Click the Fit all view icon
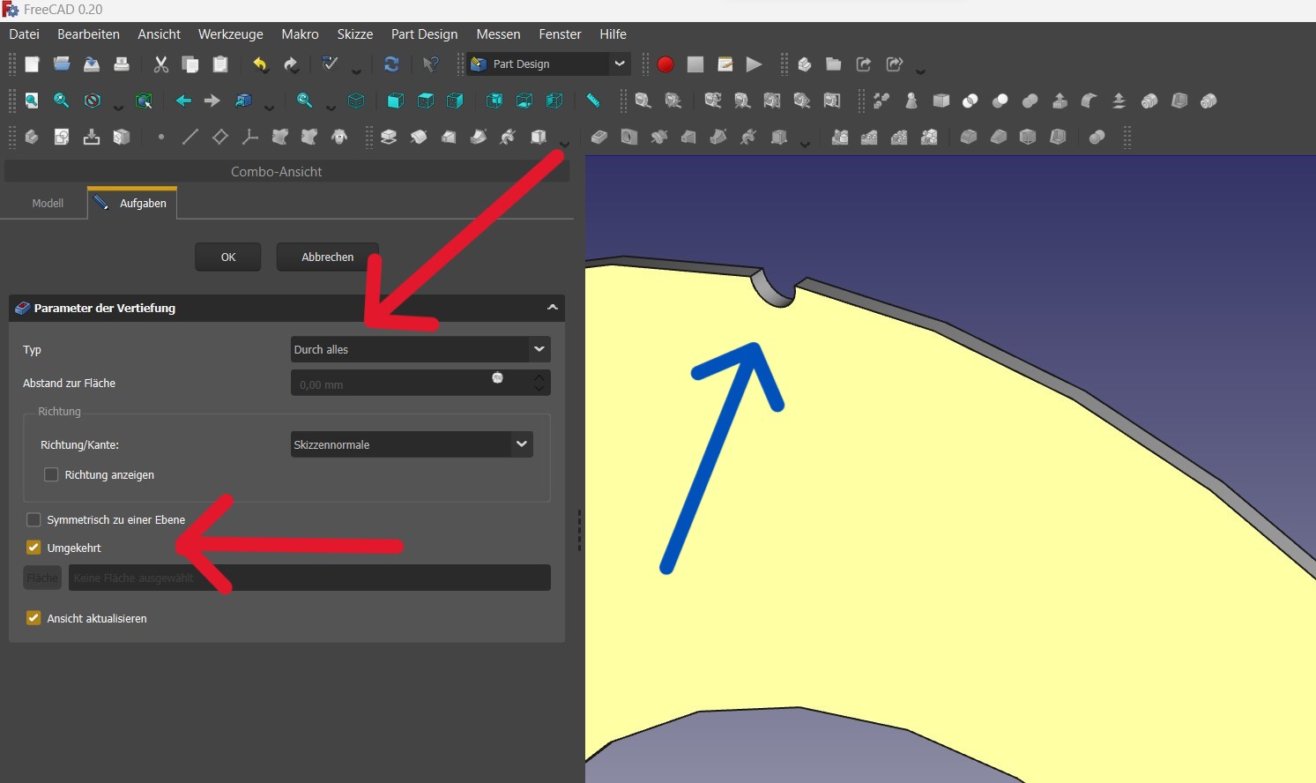The height and width of the screenshot is (783, 1316). pos(32,101)
